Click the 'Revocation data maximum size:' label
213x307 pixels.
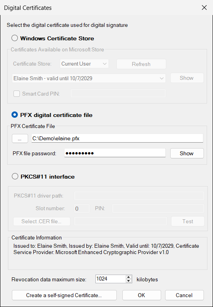[x=49, y=279]
